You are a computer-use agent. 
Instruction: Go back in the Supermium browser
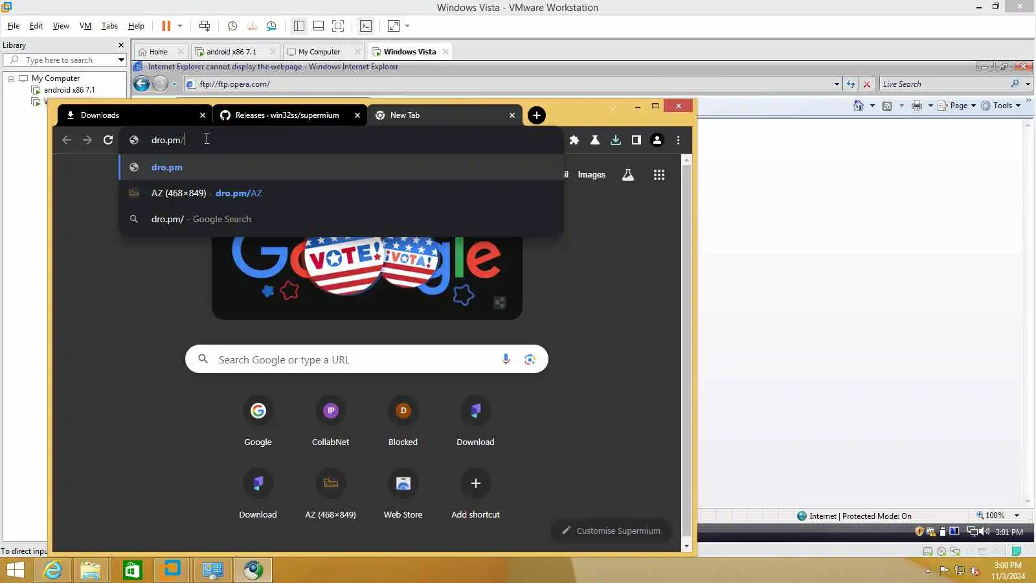(67, 140)
